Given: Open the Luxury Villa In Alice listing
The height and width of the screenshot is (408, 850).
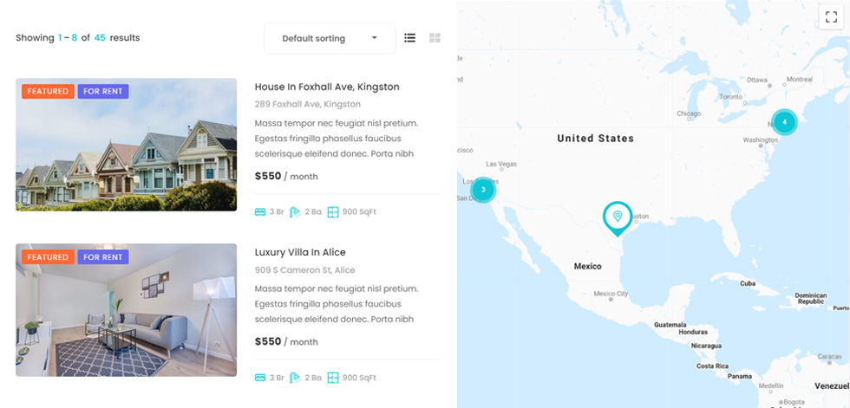Looking at the screenshot, I should pyautogui.click(x=300, y=253).
